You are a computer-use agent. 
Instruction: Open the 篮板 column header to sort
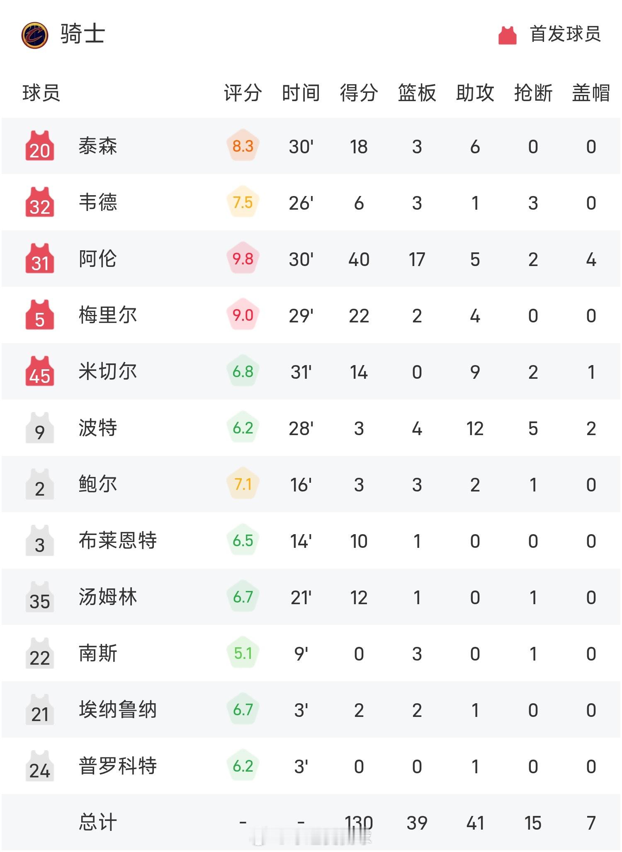click(417, 94)
